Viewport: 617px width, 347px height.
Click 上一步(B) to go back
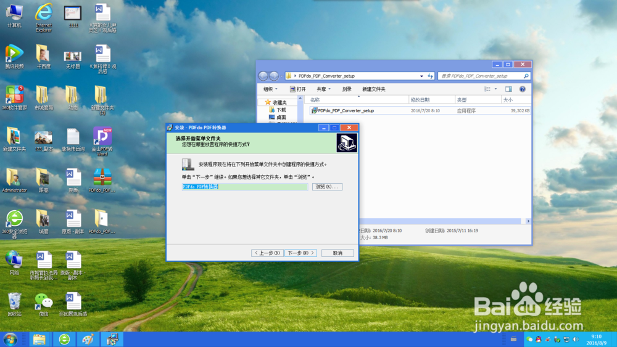(267, 253)
